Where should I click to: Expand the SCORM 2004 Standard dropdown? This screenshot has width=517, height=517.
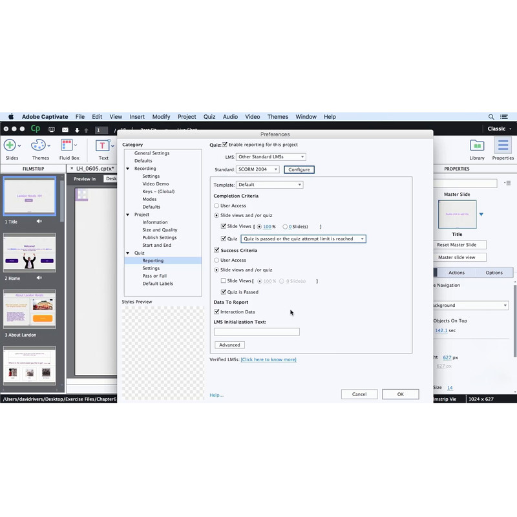pyautogui.click(x=257, y=169)
